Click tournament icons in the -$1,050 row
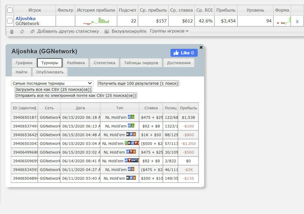Image resolution: width=304 pixels, height=214 pixels. coord(132,143)
